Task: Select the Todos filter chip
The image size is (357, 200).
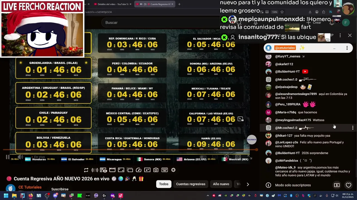Action: click(164, 184)
